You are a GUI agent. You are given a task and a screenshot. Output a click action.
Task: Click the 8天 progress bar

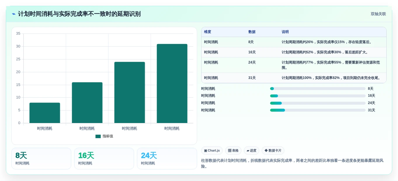pyautogui.click(x=318, y=89)
